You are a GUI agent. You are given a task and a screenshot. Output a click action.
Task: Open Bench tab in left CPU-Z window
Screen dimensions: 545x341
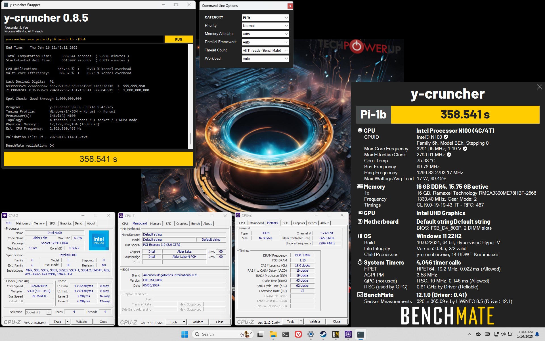[79, 223]
